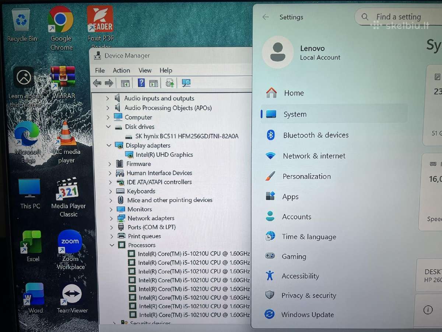Select the TeamViewer desktop shortcut

pyautogui.click(x=72, y=298)
